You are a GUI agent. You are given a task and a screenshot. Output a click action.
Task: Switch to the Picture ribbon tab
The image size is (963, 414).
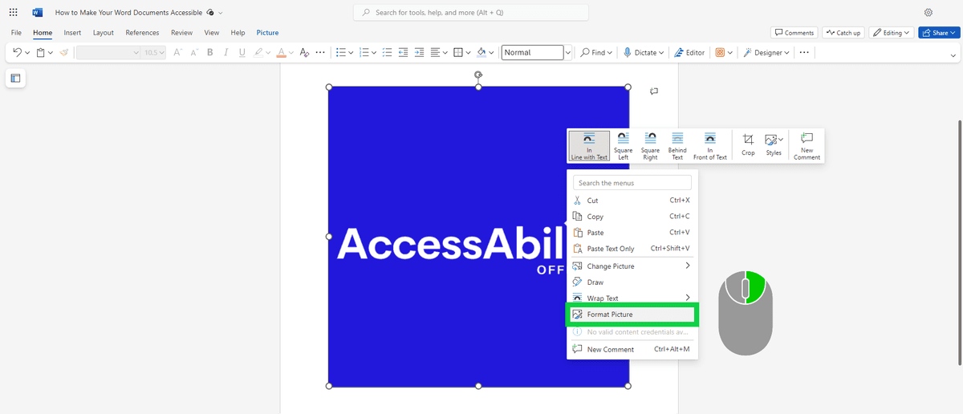coord(267,33)
